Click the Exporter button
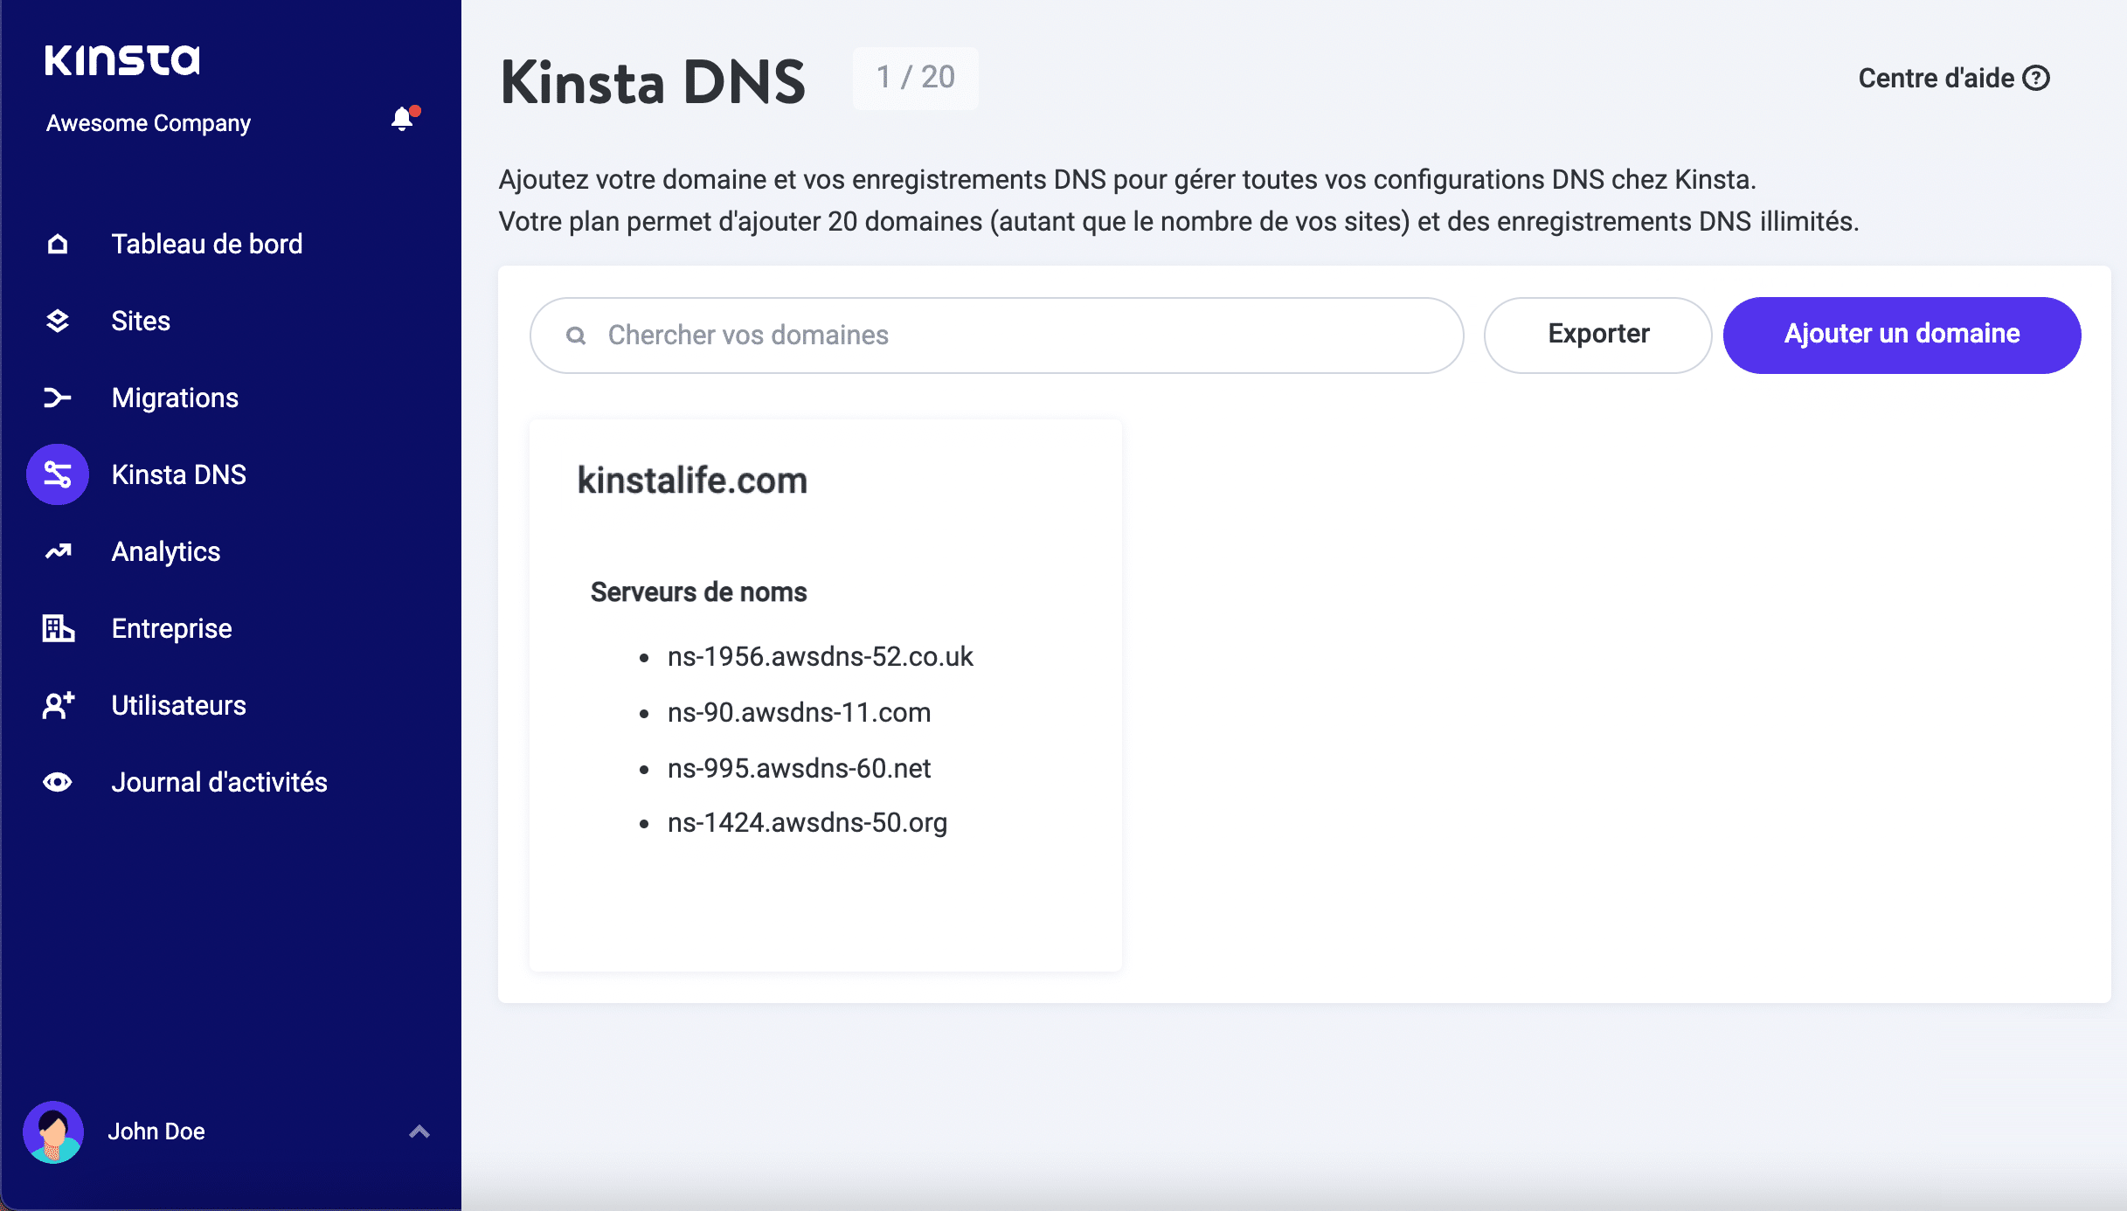 click(x=1597, y=335)
